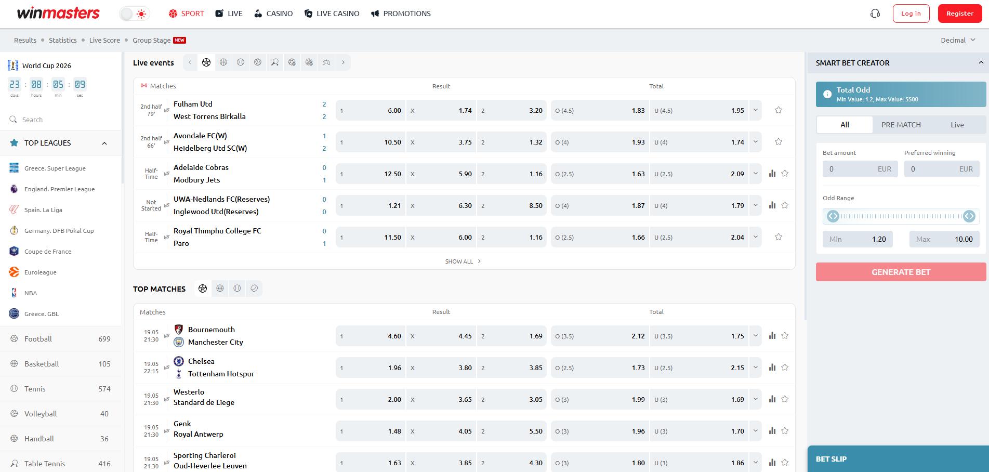Expand more markets for Adelaide Cobras match
The height and width of the screenshot is (472, 989).
pos(756,174)
